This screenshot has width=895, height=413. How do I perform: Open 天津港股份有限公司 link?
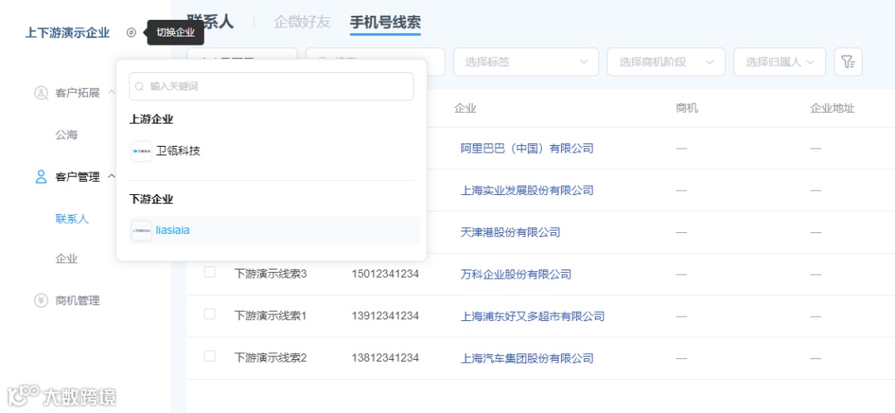pos(510,232)
